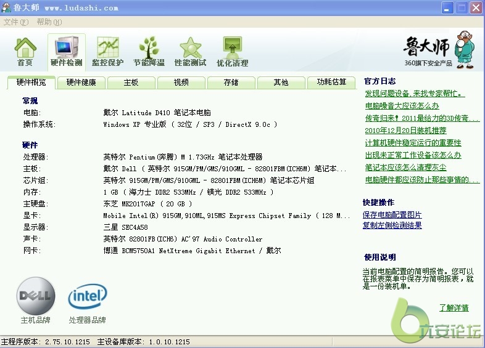Open 节能降温 energy saving tool
The image size is (485, 348).
pos(149,52)
